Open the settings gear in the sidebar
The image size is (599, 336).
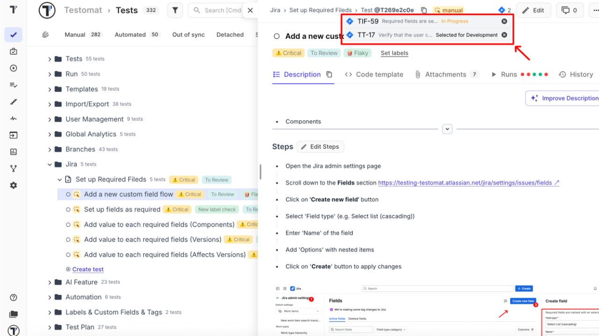point(13,185)
